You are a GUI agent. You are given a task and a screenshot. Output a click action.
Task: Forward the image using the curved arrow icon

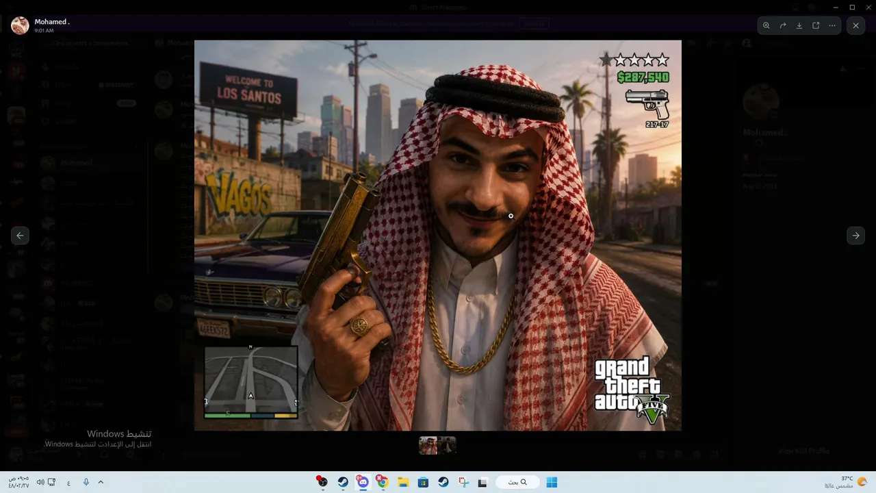(783, 26)
